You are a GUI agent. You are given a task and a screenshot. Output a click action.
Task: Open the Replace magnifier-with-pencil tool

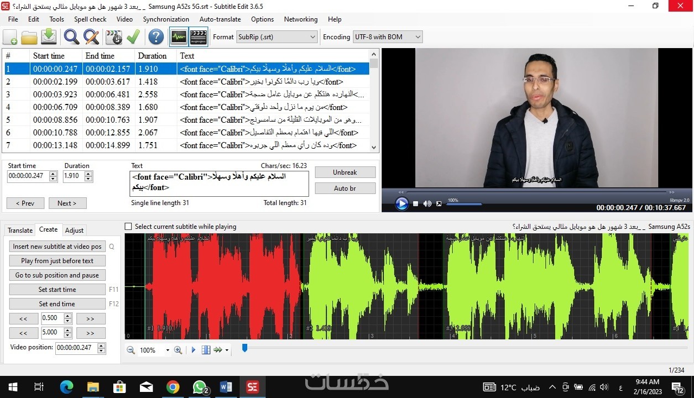(x=91, y=37)
